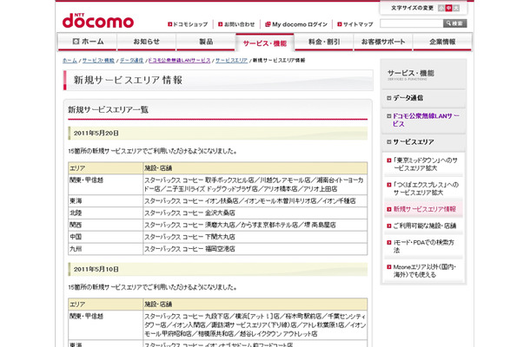The height and width of the screenshot is (347, 530).
Task: Click the 2011年5月20日 date heading
Action: pos(96,134)
